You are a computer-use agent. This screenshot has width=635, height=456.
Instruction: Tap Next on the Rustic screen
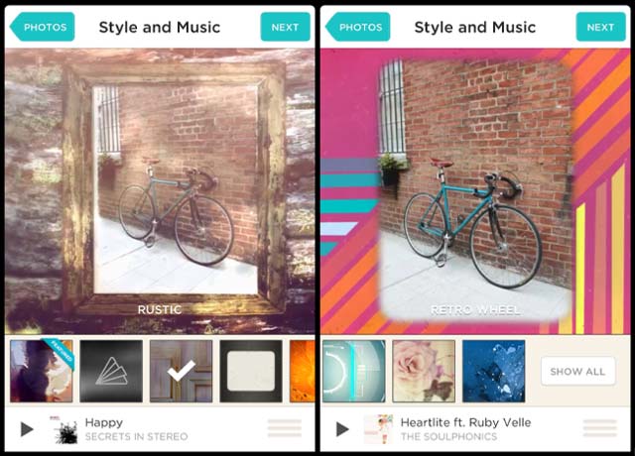[x=285, y=27]
